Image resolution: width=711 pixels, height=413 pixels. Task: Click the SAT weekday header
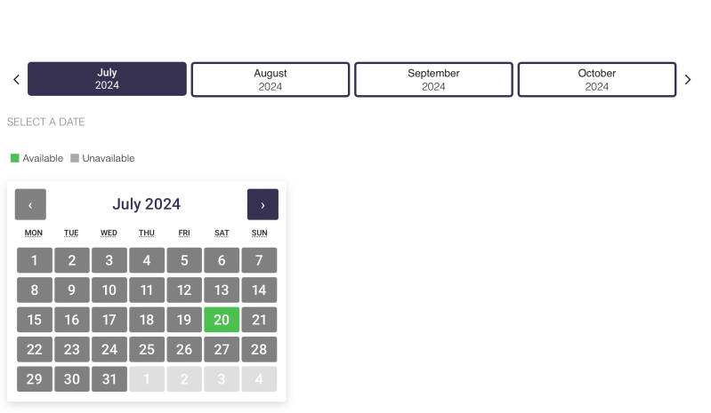click(222, 233)
